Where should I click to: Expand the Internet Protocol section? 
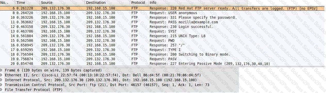pos(2,80)
